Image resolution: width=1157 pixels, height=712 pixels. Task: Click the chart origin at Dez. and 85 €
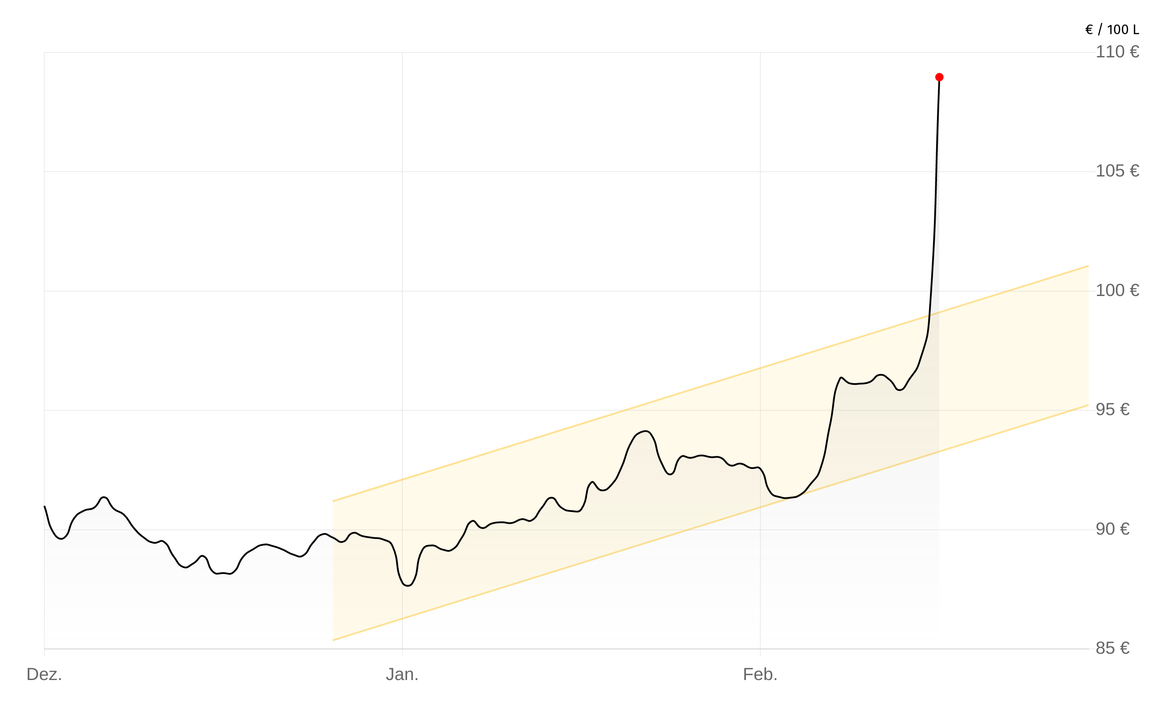pos(44,649)
